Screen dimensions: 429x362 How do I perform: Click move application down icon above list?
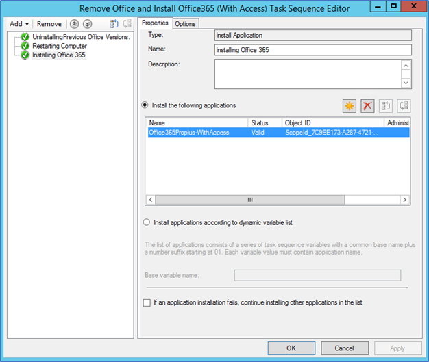(404, 106)
